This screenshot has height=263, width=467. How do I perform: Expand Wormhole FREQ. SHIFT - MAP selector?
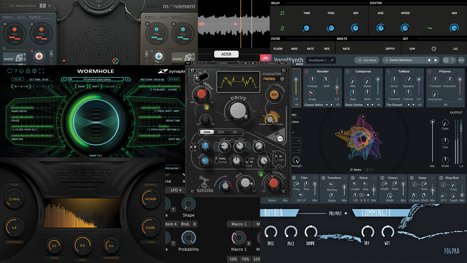(167, 111)
